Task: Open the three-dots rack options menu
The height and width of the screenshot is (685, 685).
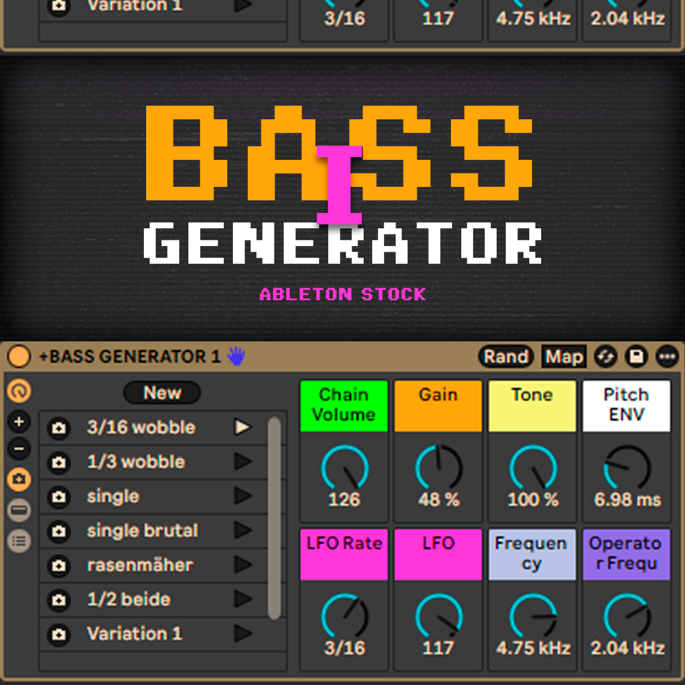Action: click(x=667, y=357)
